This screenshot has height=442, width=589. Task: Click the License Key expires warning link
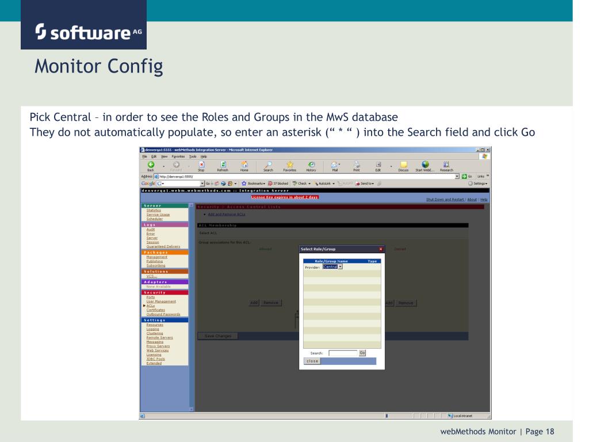285,197
